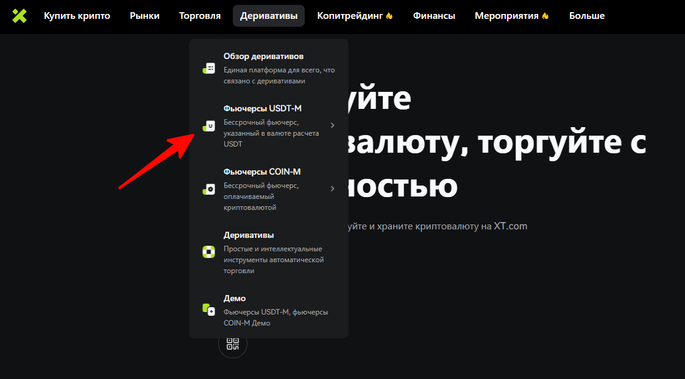Open the Купить крипто menu
Image resolution: width=685 pixels, height=379 pixels.
77,16
